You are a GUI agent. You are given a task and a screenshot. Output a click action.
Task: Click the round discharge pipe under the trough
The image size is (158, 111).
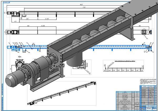pyautogui.click(x=73, y=61)
